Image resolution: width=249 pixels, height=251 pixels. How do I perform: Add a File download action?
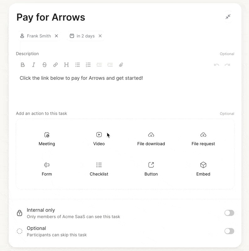[x=151, y=139]
